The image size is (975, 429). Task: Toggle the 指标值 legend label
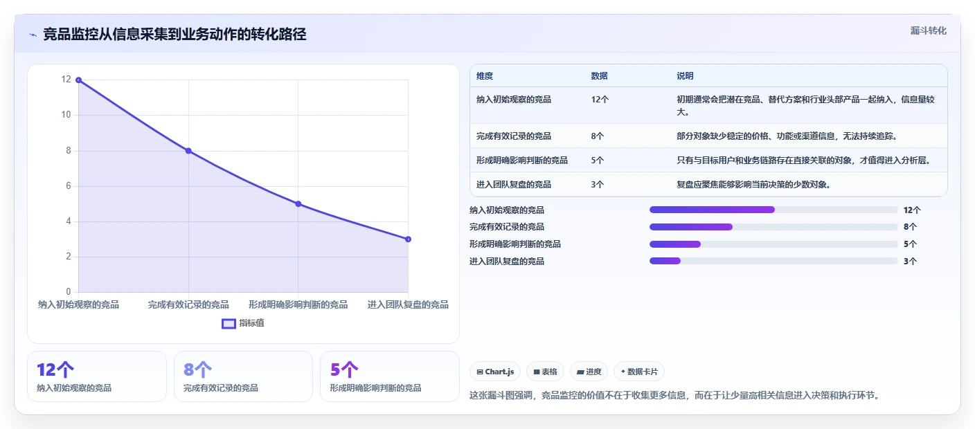251,323
